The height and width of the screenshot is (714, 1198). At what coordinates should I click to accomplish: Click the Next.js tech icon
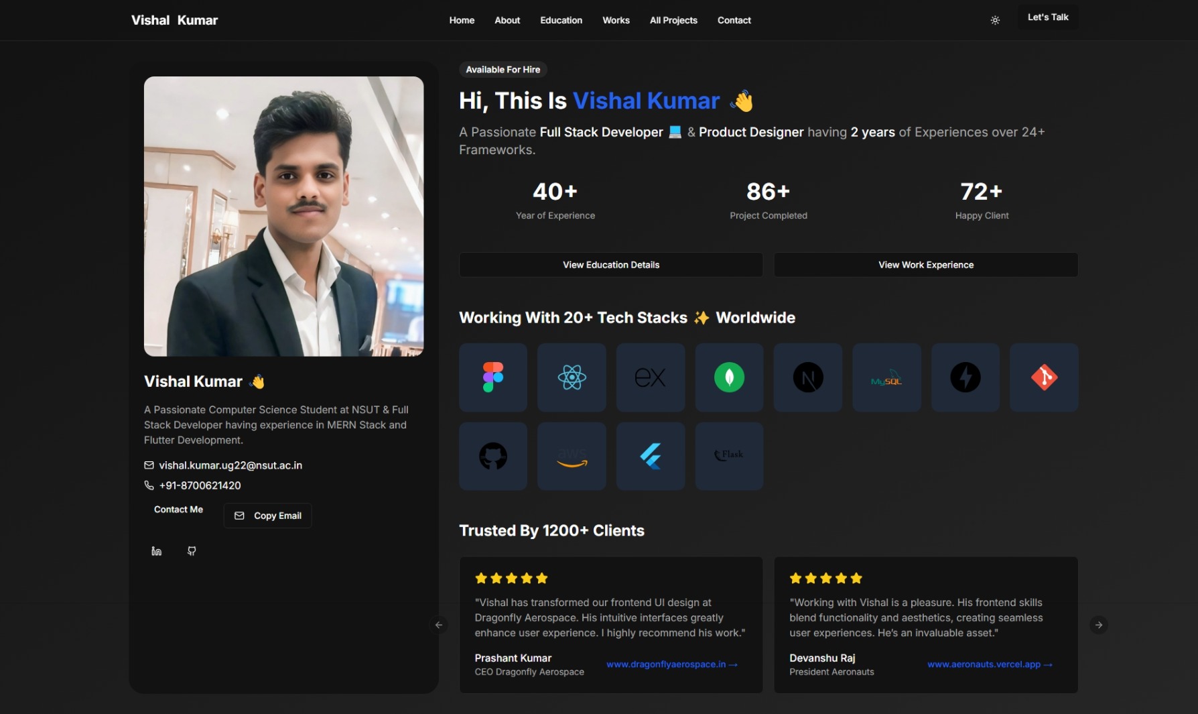pyautogui.click(x=807, y=377)
